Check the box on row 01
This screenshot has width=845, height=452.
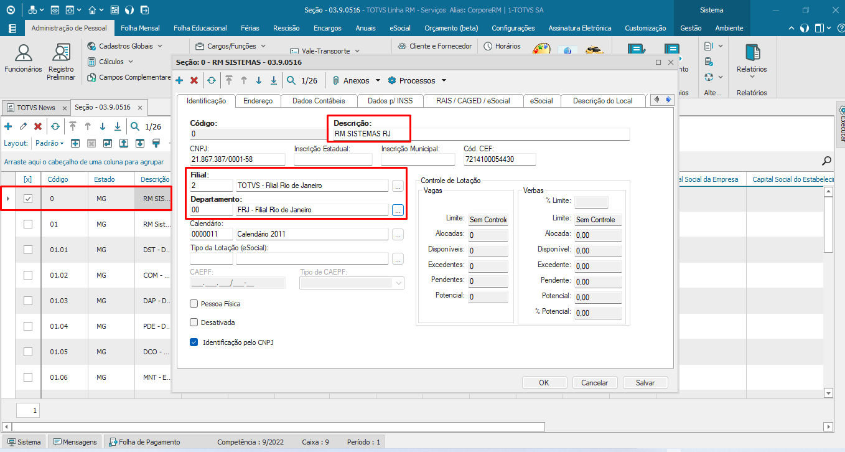pos(28,224)
